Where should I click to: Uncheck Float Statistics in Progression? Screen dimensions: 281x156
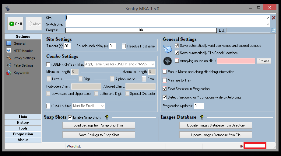click(x=164, y=89)
